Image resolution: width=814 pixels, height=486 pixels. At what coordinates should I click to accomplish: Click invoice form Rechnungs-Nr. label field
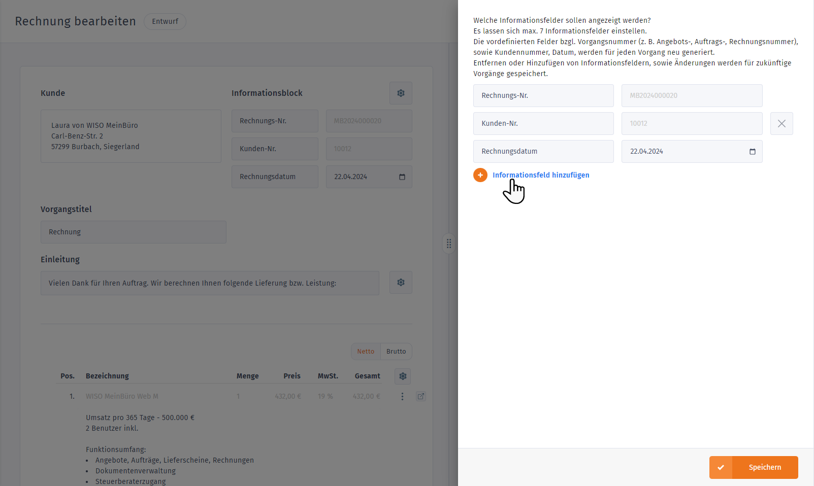click(275, 121)
